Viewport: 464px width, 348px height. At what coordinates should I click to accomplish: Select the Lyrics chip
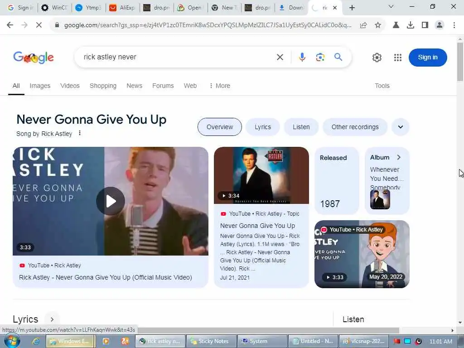pyautogui.click(x=263, y=127)
